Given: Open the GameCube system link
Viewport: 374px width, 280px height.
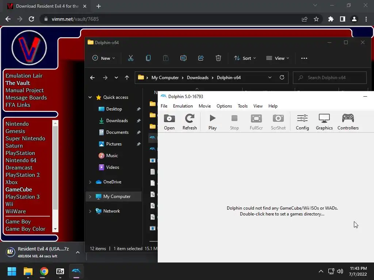Looking at the screenshot, I should 19,190.
